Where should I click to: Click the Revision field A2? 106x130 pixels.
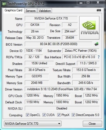70,25
